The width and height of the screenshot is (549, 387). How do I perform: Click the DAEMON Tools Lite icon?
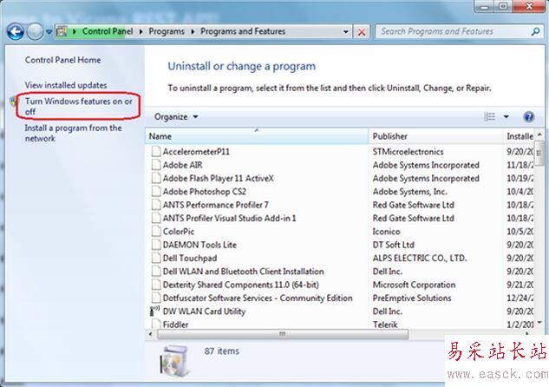point(156,245)
